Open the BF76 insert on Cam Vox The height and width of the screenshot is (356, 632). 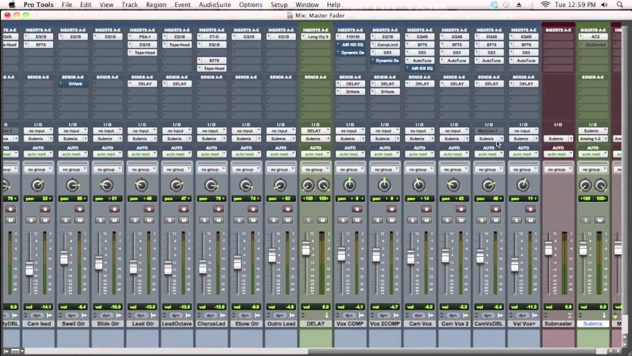[422, 45]
